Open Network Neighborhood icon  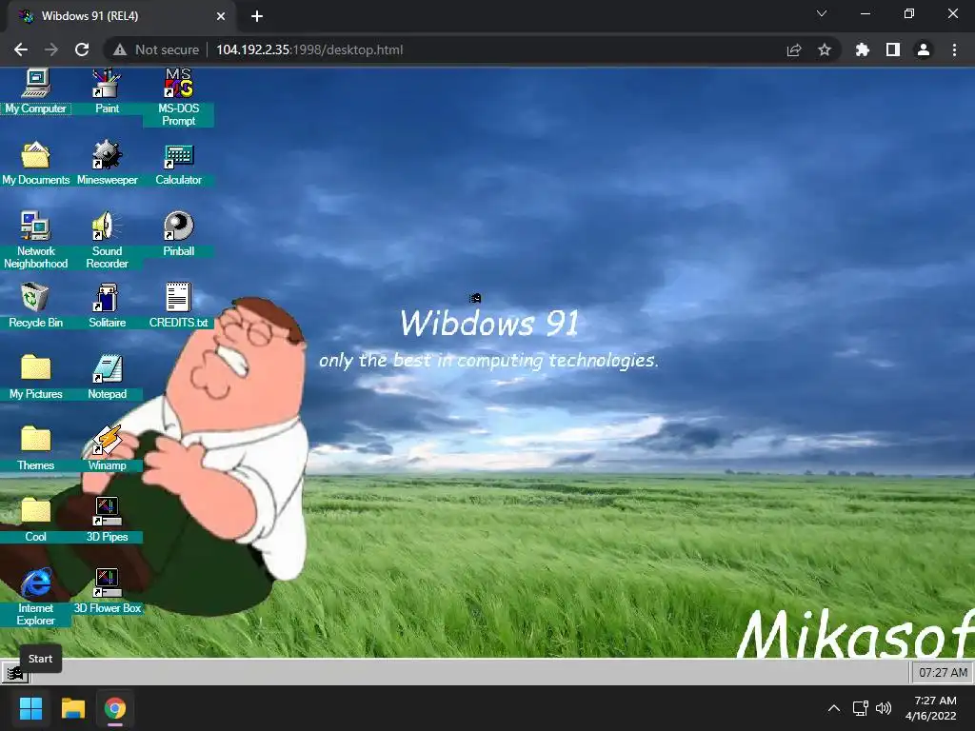pos(35,240)
